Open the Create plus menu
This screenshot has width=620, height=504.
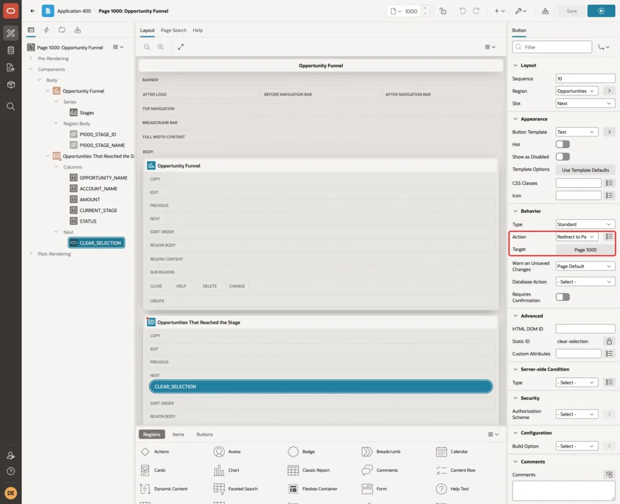[x=500, y=11]
